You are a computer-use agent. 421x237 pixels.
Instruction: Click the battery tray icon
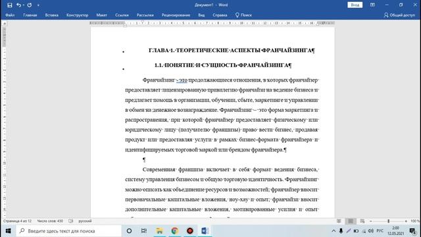(356, 231)
